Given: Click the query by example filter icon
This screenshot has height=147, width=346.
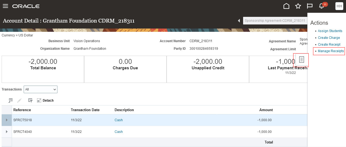Looking at the screenshot, I should tap(30, 101).
